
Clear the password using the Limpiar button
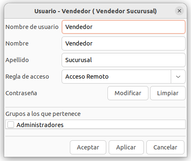[x=168, y=93]
